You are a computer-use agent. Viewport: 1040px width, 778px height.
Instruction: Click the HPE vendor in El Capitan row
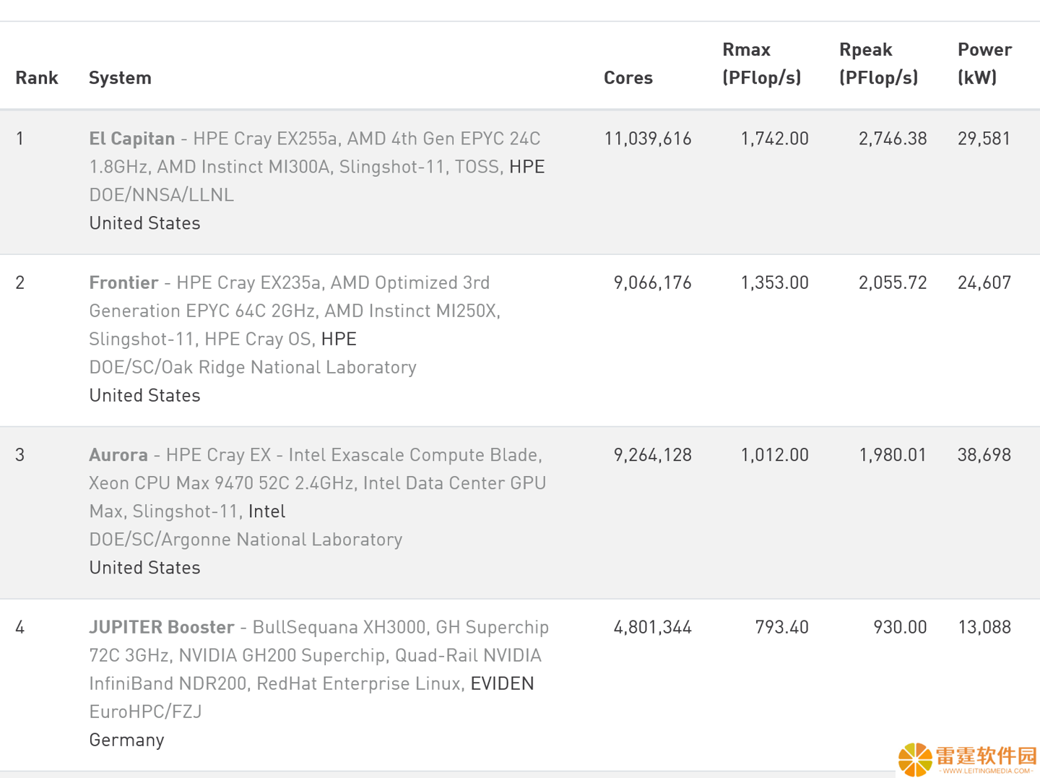tap(527, 166)
